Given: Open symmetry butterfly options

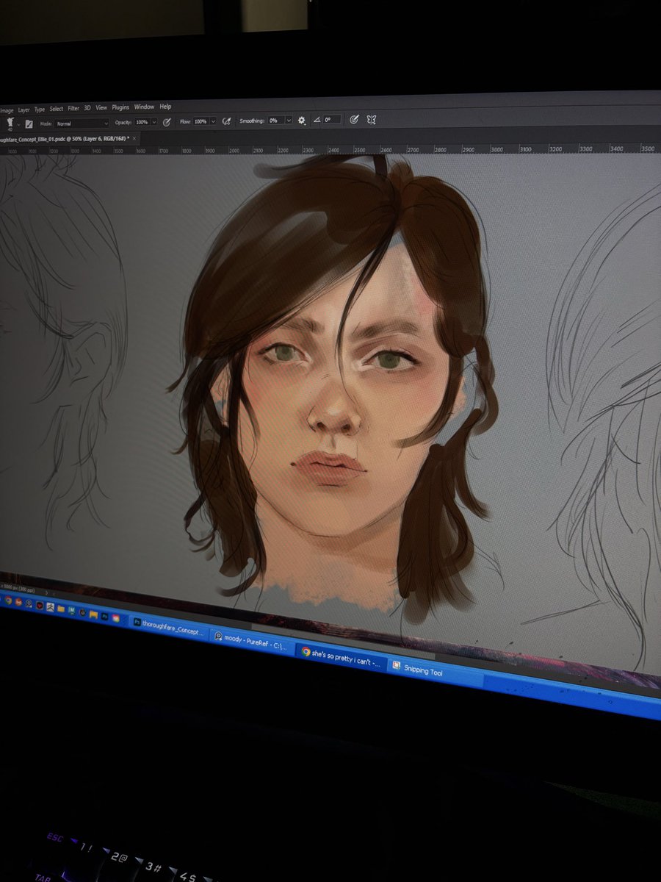Looking at the screenshot, I should coord(372,119).
